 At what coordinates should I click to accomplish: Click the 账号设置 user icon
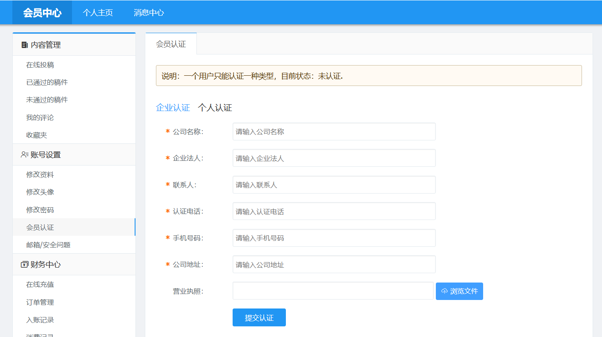coord(24,155)
